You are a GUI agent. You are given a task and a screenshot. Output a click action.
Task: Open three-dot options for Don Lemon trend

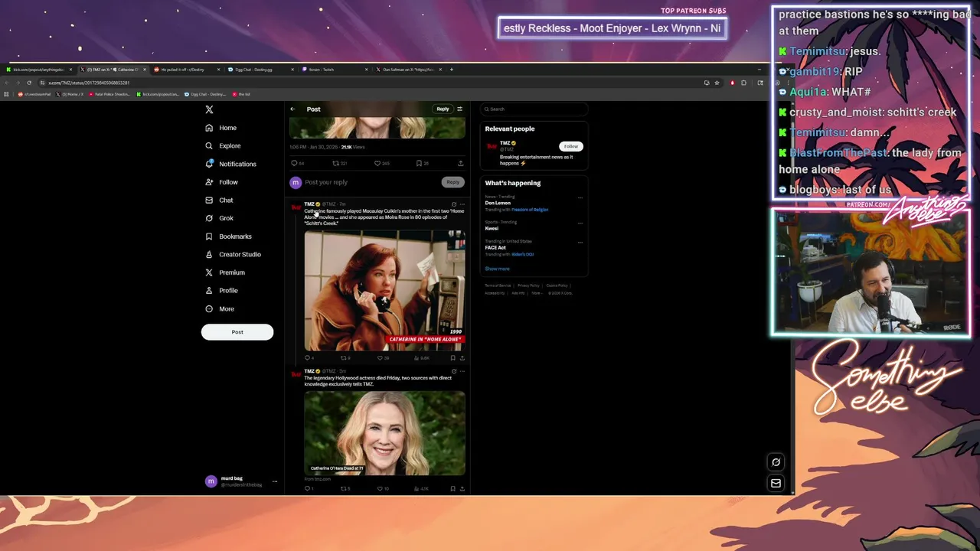tap(580, 197)
